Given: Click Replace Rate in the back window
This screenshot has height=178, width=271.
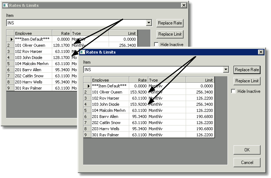Looking at the screenshot, I should [170, 23].
